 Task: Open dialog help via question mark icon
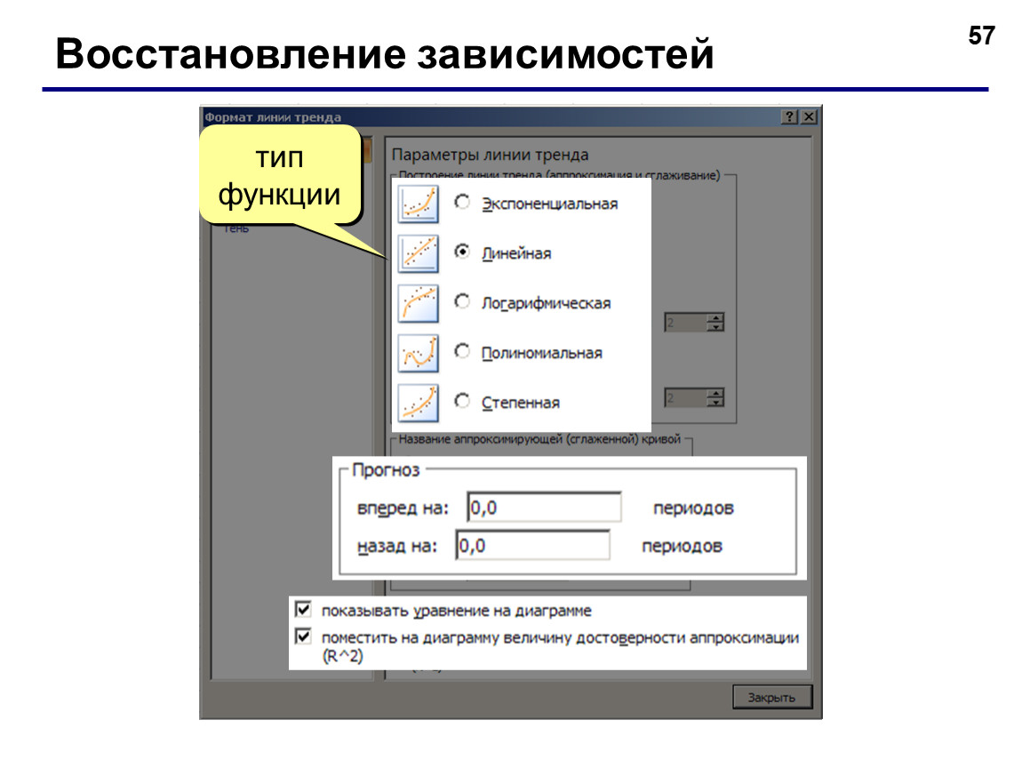tap(789, 116)
